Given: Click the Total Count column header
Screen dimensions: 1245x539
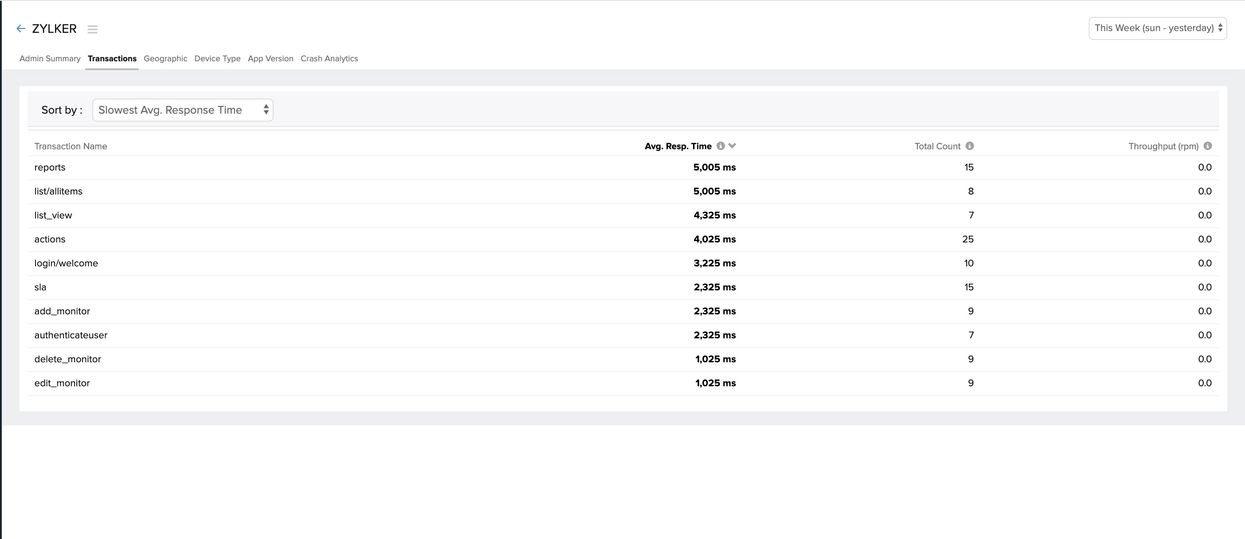Looking at the screenshot, I should 937,147.
